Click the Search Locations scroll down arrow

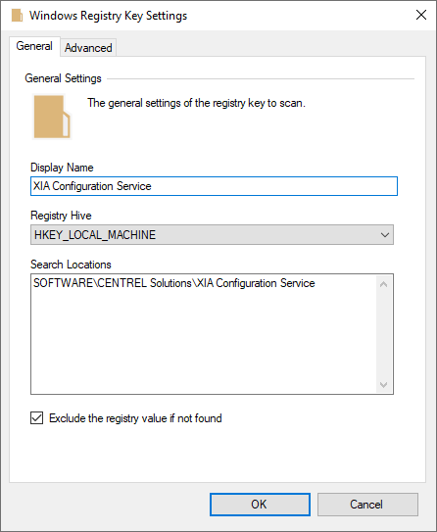pyautogui.click(x=384, y=385)
